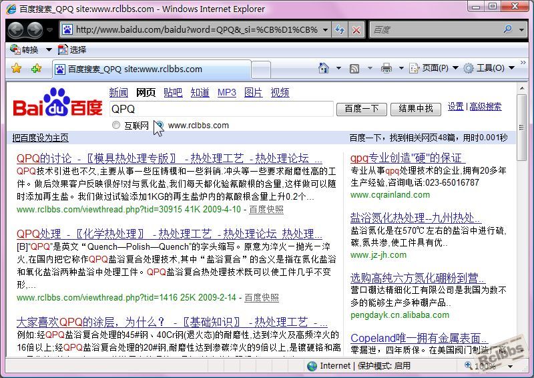The image size is (534, 378).
Task: Click the 转换 convert toolbar icon
Action: coord(24,50)
